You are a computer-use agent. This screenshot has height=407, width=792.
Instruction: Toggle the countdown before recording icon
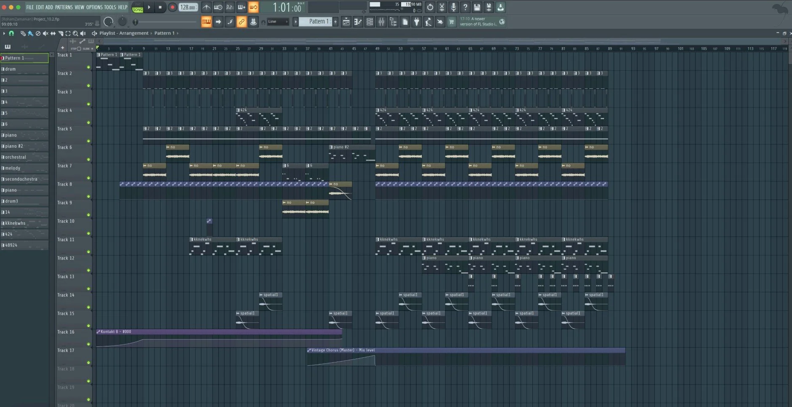coord(230,7)
